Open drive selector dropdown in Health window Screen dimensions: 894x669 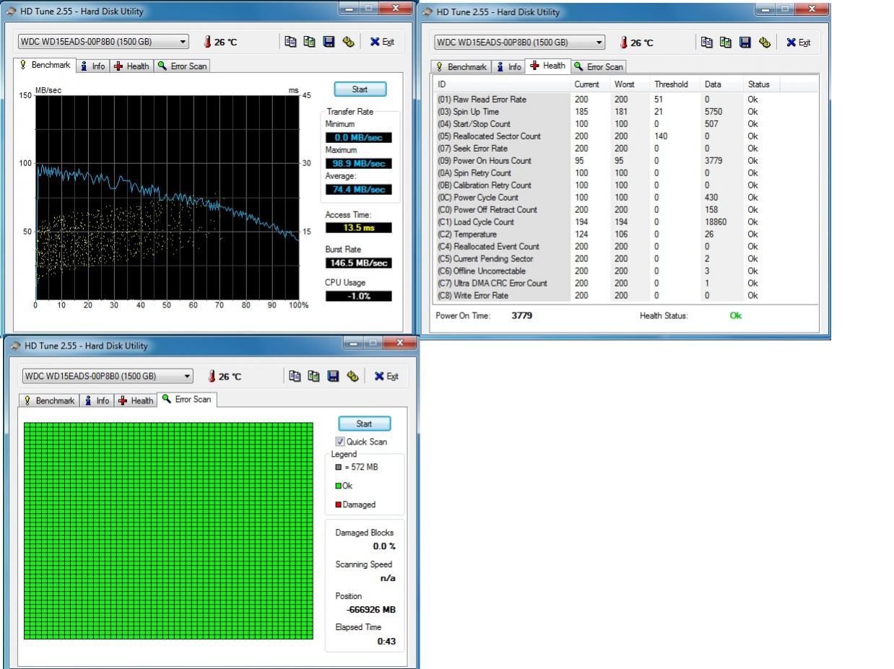click(x=519, y=43)
